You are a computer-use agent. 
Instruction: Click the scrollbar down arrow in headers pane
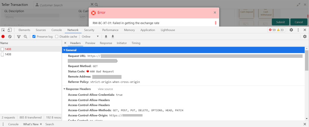306,119
